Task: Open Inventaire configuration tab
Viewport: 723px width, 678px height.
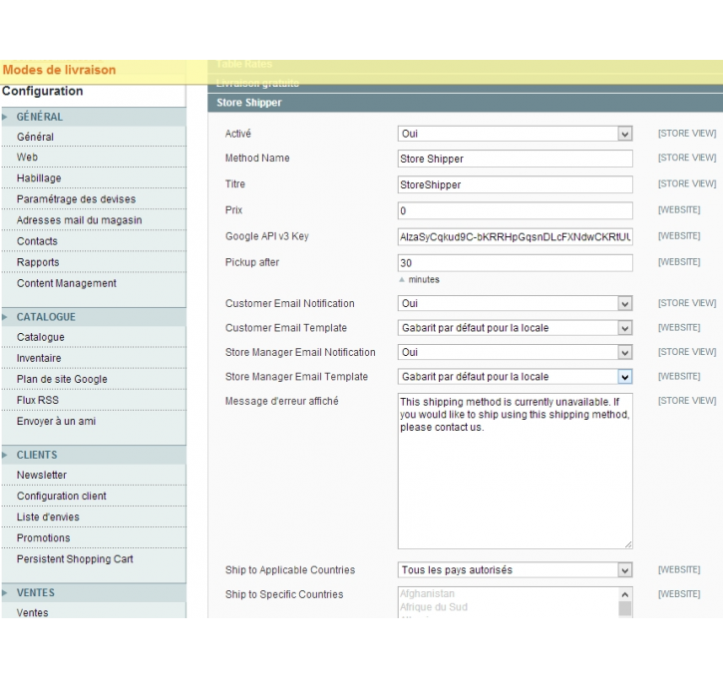Action: pyautogui.click(x=94, y=358)
